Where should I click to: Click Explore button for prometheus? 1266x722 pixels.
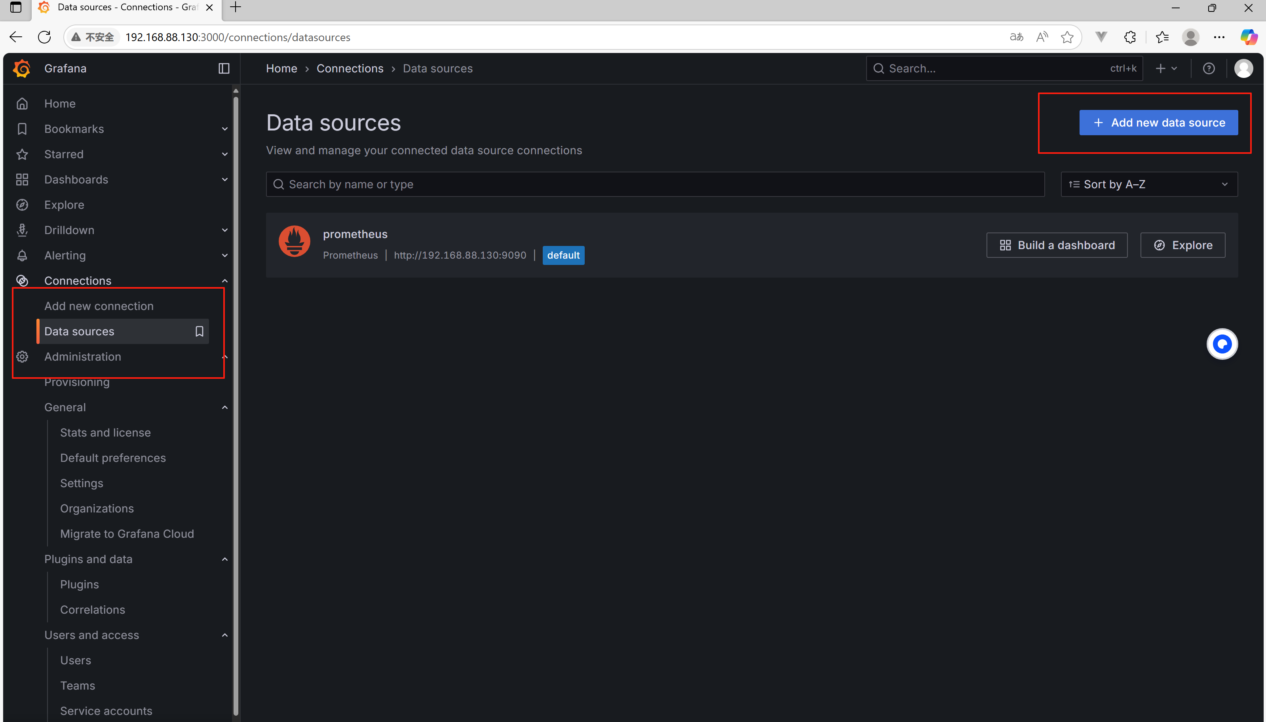1182,245
